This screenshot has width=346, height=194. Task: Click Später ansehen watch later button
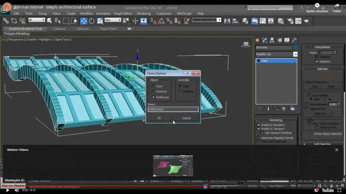pyautogui.click(x=317, y=8)
